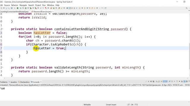The width and height of the screenshot is (190, 106).
Task: Open dropdown arrow next to Debug icon
Action: [23, 8]
